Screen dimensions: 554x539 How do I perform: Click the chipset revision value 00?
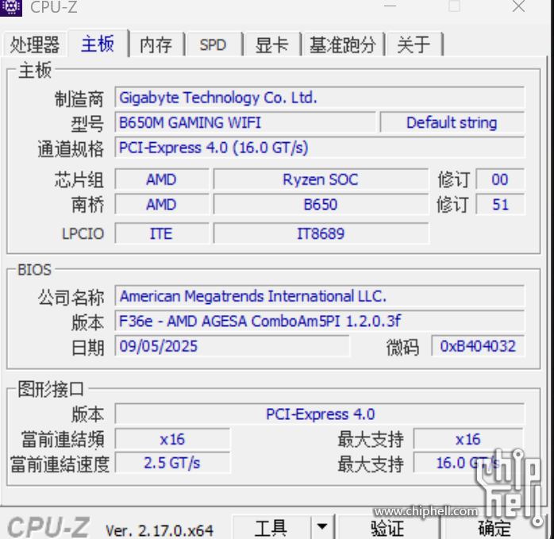500,179
